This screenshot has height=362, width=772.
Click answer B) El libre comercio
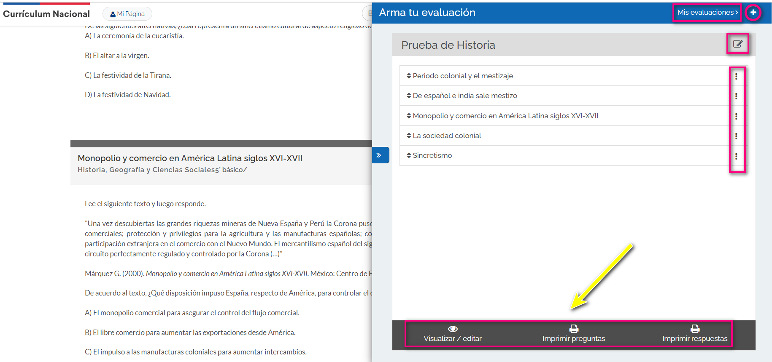pos(190,333)
